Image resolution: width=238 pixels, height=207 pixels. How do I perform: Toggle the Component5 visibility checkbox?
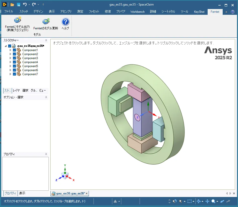pyautogui.click(x=14, y=66)
